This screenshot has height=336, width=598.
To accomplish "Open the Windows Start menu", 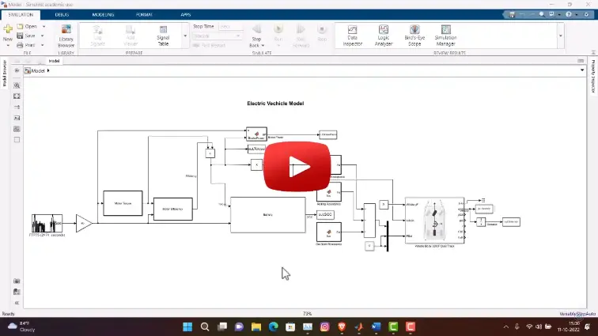I will coord(187,327).
